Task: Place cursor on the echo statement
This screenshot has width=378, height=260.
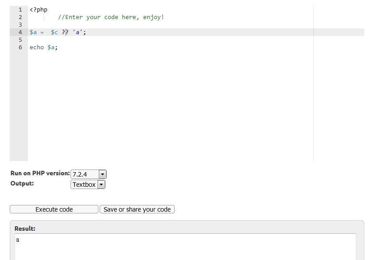Action: [x=37, y=47]
